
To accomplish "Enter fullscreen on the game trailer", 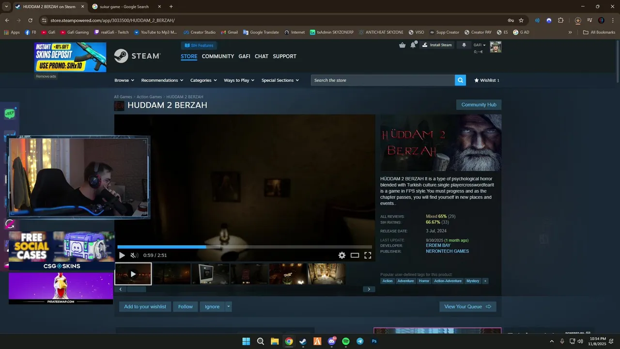I will [368, 255].
